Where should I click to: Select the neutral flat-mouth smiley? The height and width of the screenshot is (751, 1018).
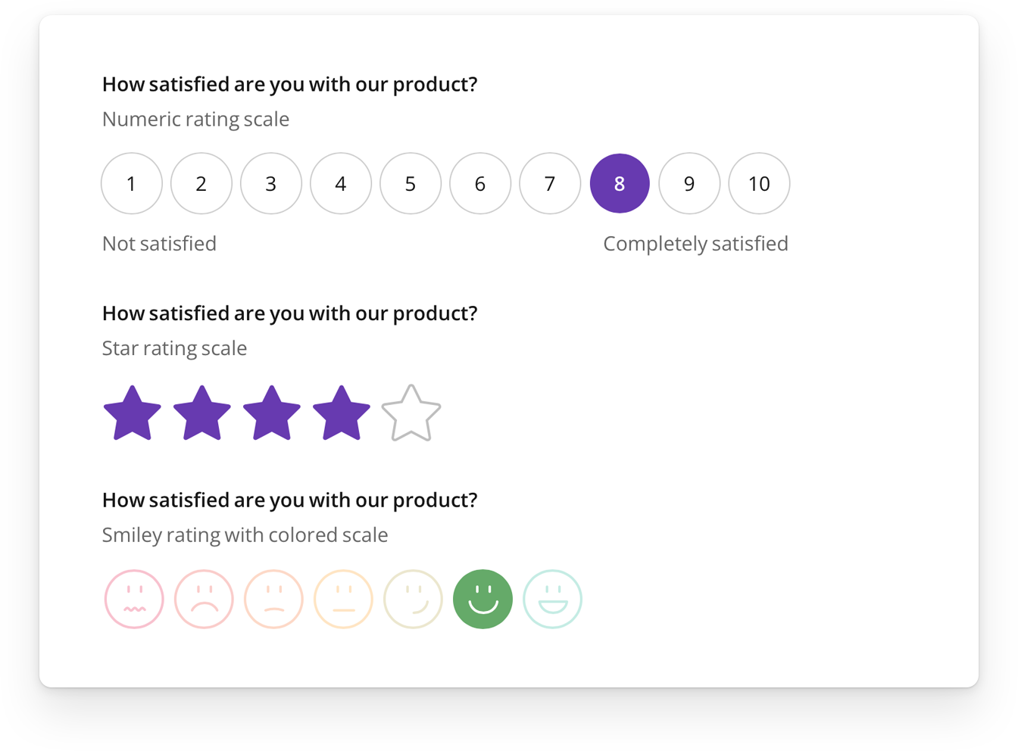pos(343,599)
